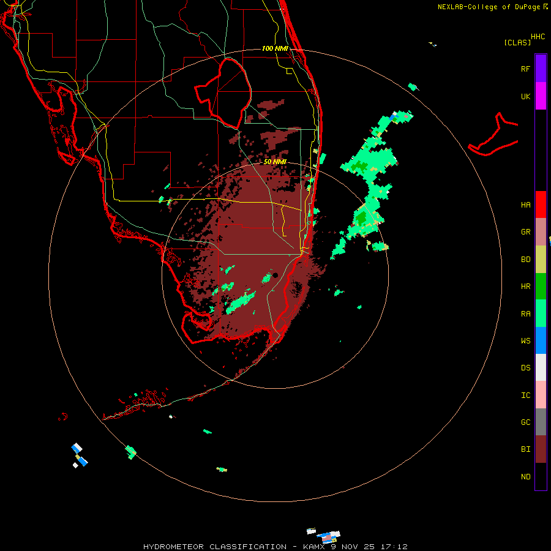Click the RA light green legend swatch
The height and width of the screenshot is (551, 551).
pyautogui.click(x=541, y=313)
